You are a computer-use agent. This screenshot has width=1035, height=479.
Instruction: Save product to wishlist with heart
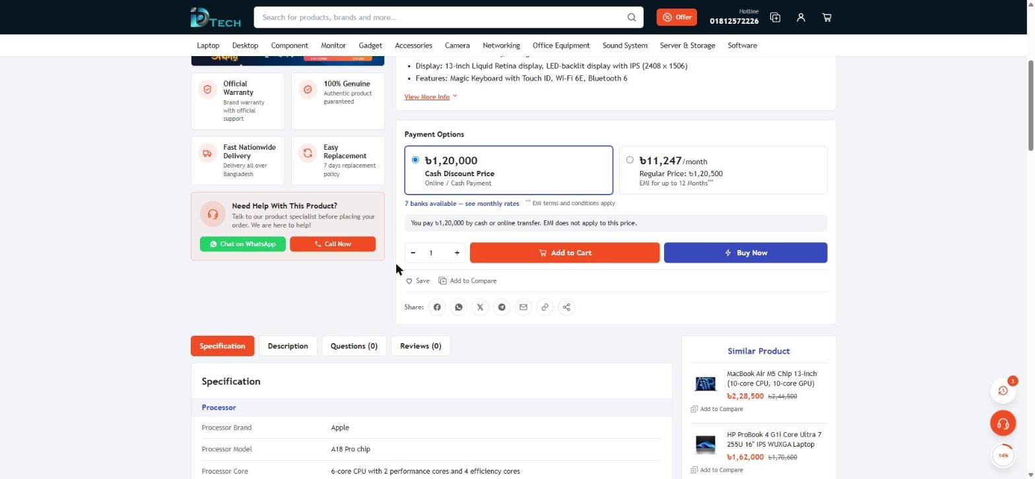coord(417,281)
